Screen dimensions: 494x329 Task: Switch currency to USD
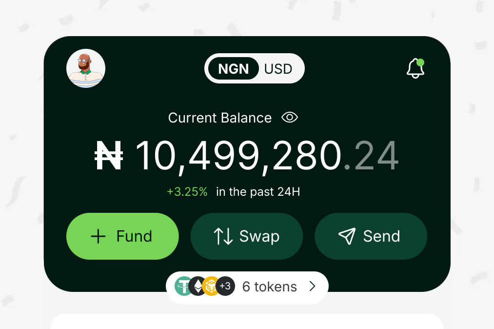[278, 69]
